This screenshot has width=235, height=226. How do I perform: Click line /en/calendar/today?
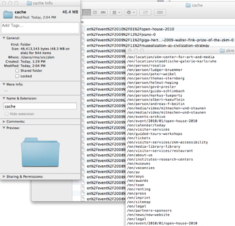(146, 125)
